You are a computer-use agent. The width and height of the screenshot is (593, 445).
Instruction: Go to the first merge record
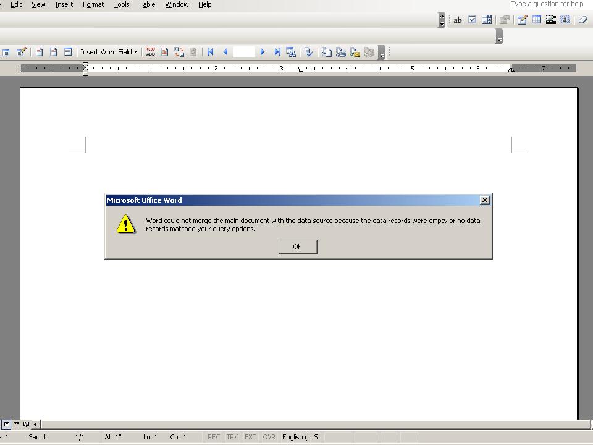click(x=211, y=52)
